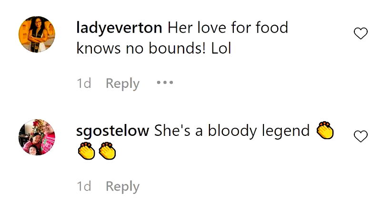Click the 1d timestamp under ladyeverton's comment

click(x=84, y=84)
